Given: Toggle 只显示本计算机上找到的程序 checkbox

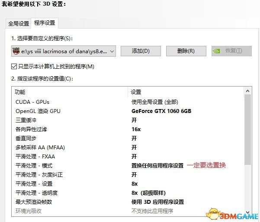Looking at the screenshot, I should pos(14,67).
